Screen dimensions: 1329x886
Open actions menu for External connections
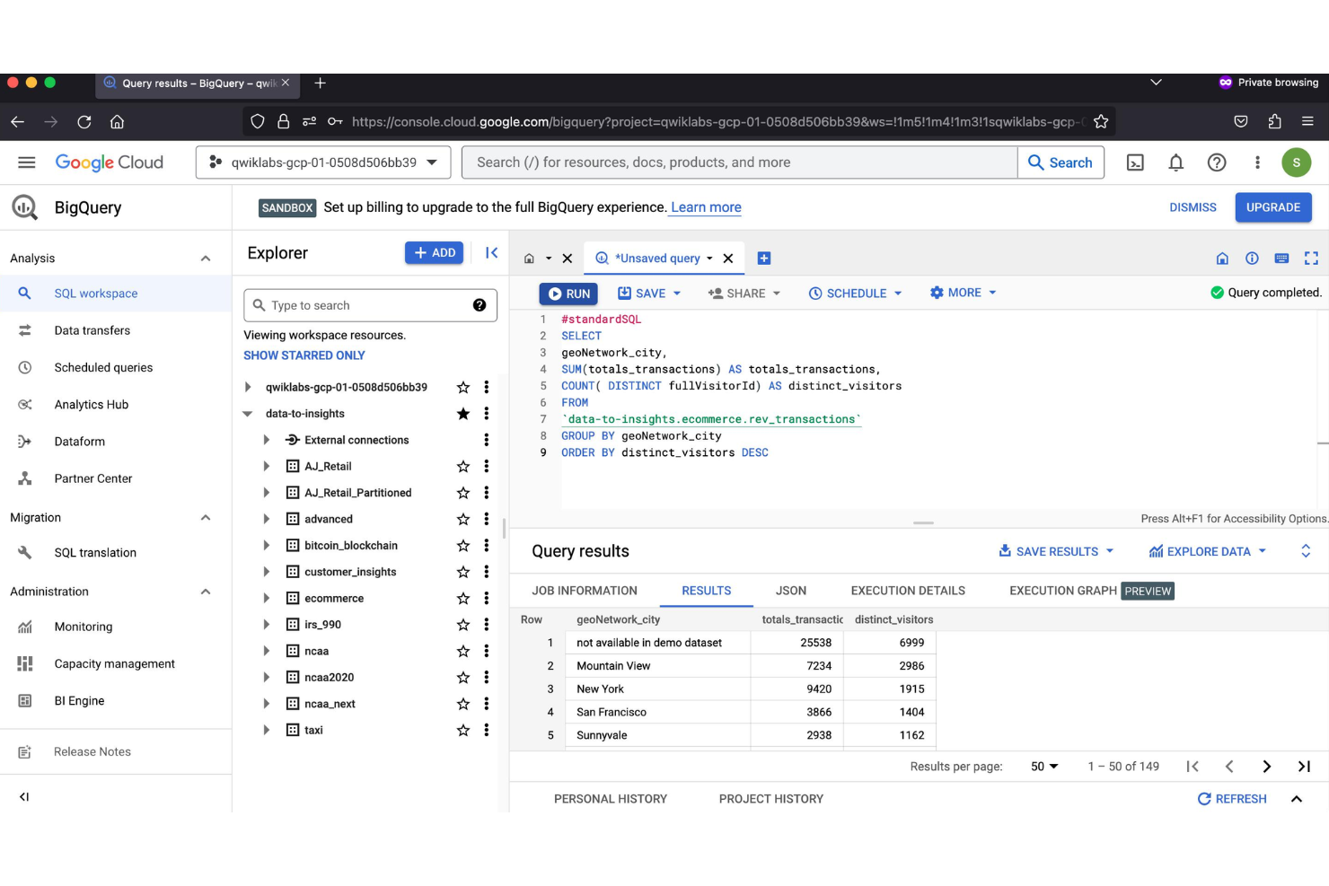[x=486, y=440]
